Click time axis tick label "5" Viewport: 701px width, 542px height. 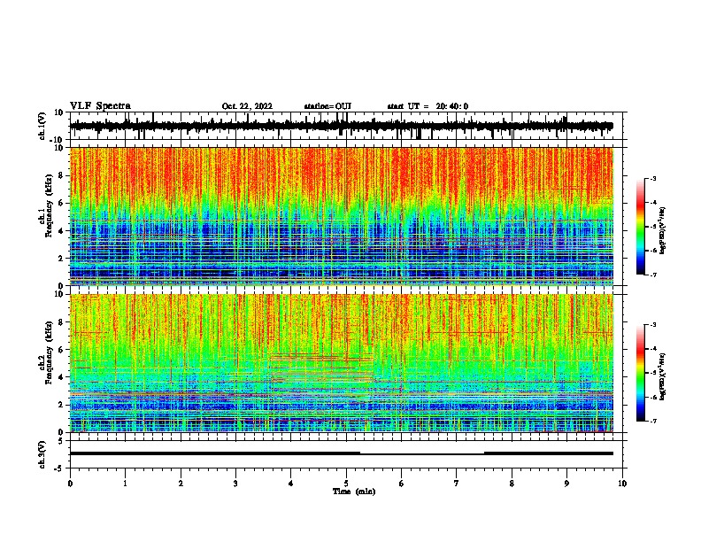click(346, 484)
